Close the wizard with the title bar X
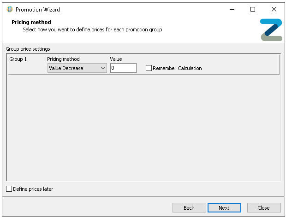The width and height of the screenshot is (286, 218). click(x=274, y=9)
